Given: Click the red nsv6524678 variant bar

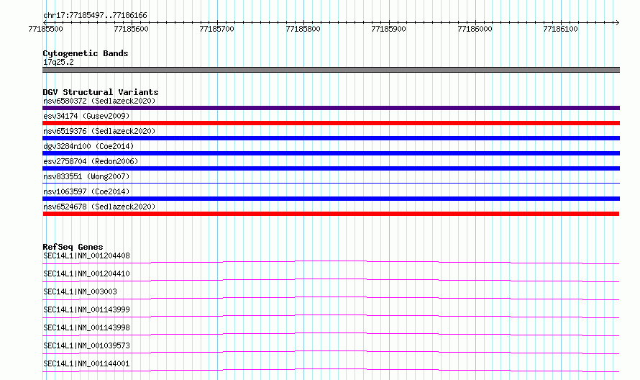Looking at the screenshot, I should coord(331,214).
